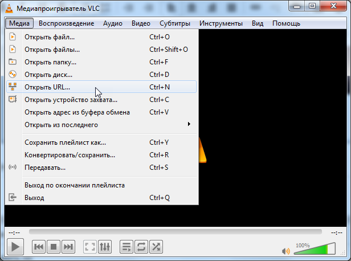Click the folder icon beside Открыть папку

coord(13,62)
